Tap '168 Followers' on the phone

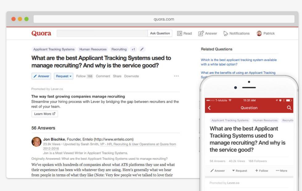pos(258,161)
